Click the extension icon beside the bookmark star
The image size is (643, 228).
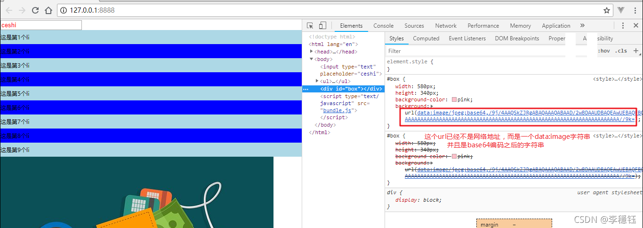pos(621,10)
